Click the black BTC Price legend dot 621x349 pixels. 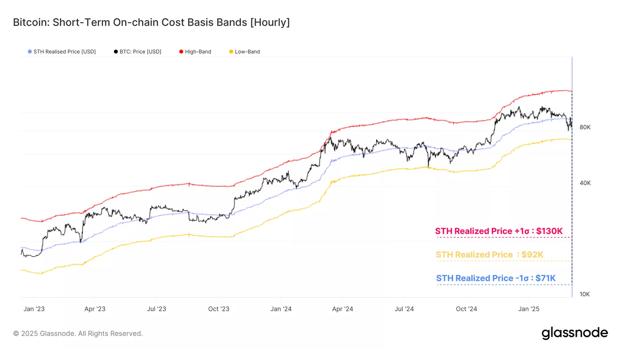(116, 52)
